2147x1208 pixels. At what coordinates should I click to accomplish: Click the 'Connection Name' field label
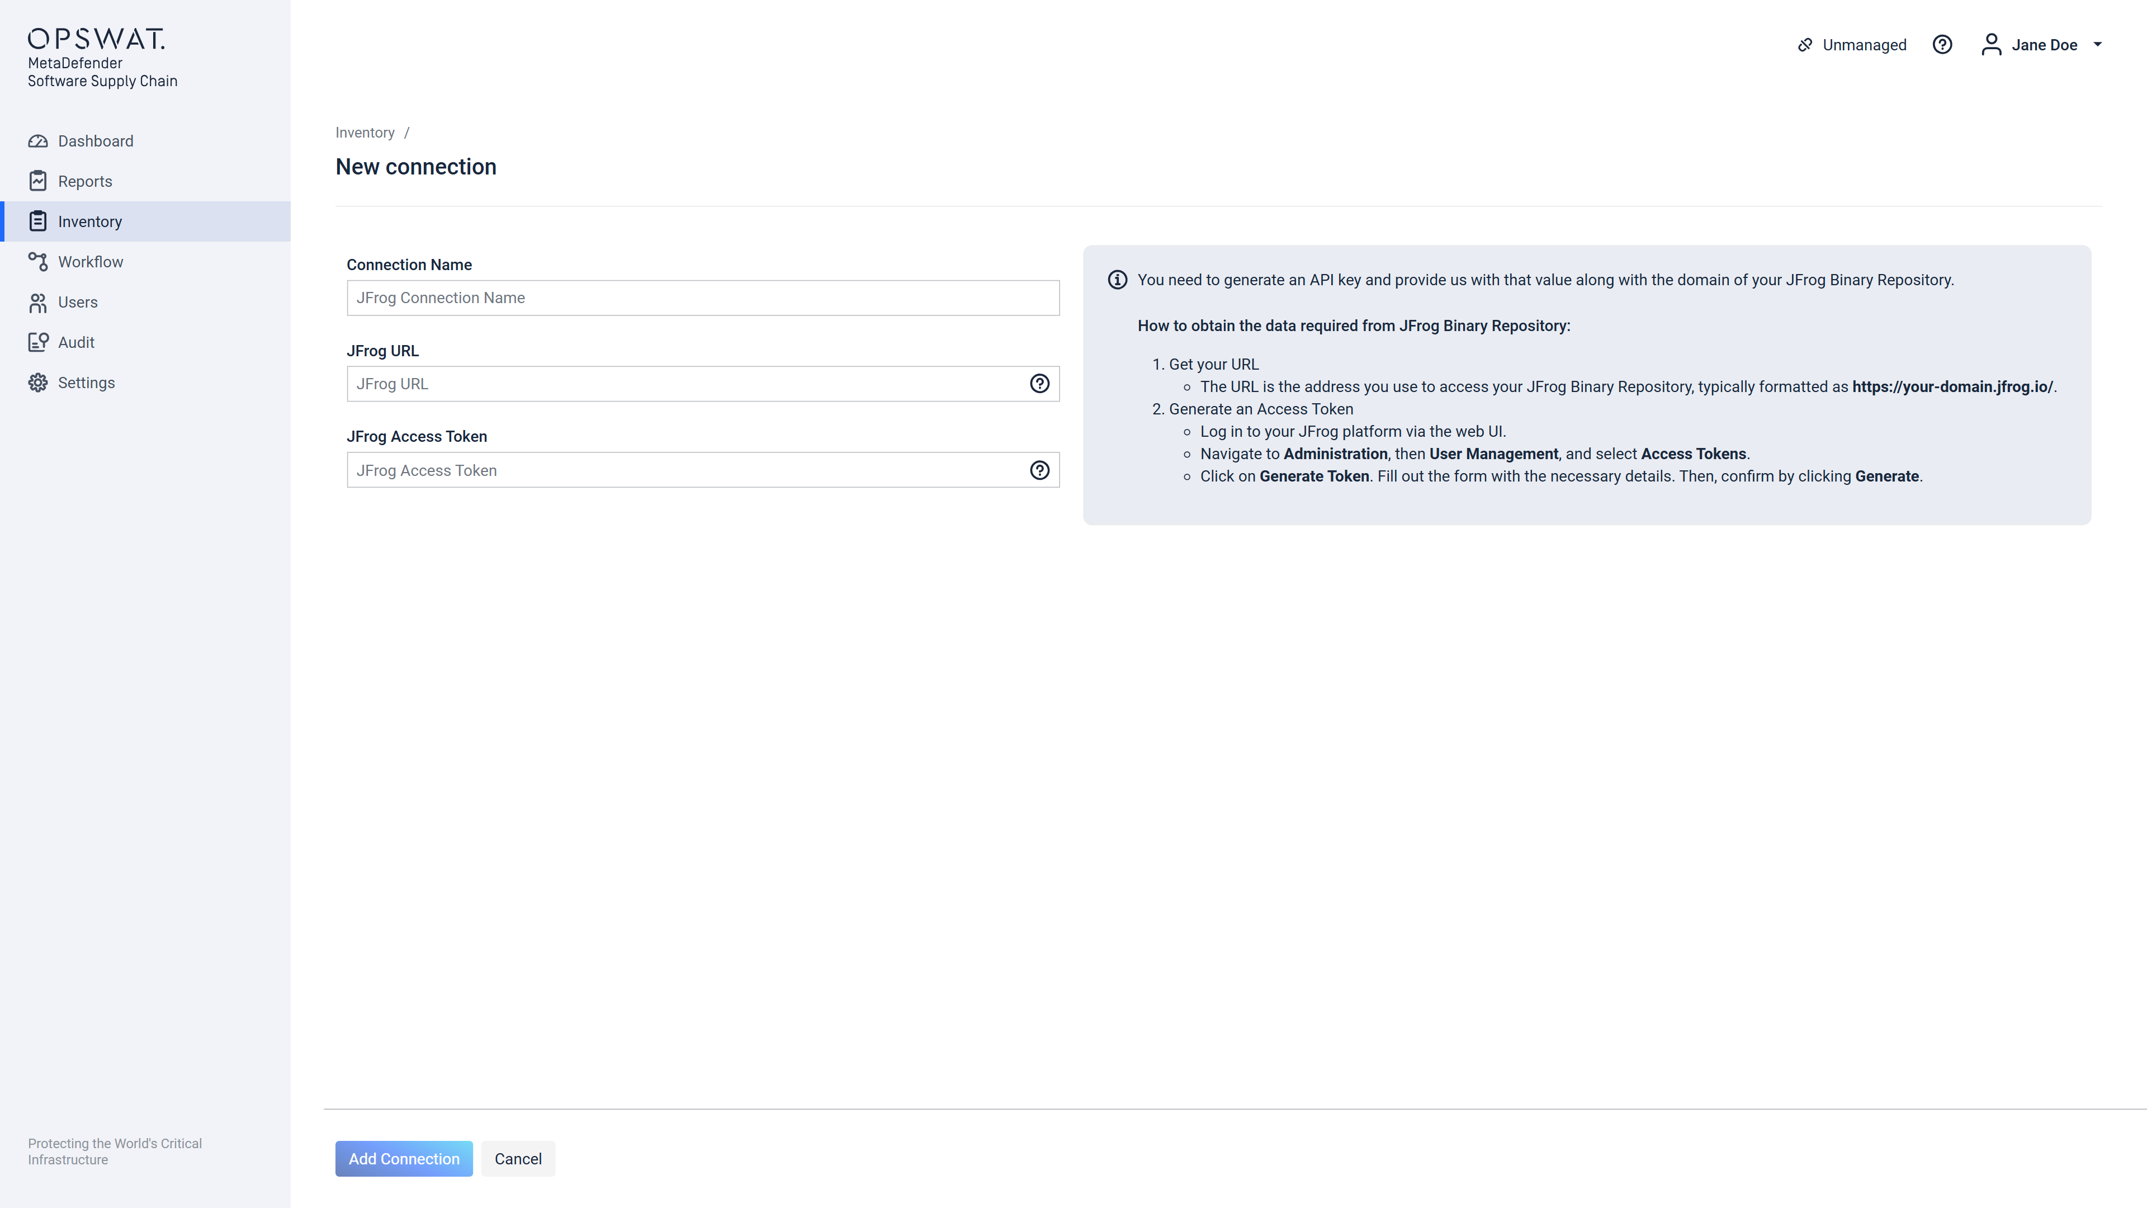pos(409,265)
